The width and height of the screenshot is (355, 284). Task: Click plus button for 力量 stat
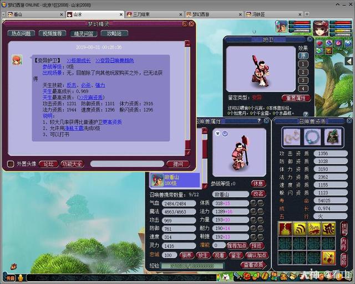253,220
